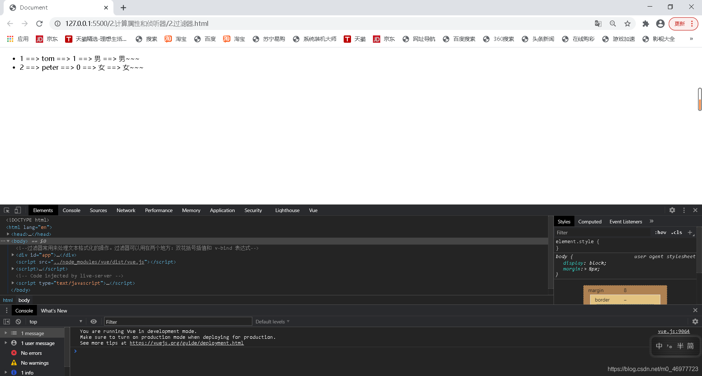The height and width of the screenshot is (376, 702).
Task: Open the vue.js:9064 source location
Action: coord(673,331)
